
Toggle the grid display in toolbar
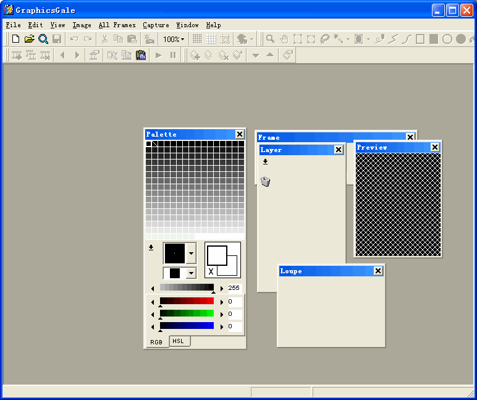coord(198,39)
